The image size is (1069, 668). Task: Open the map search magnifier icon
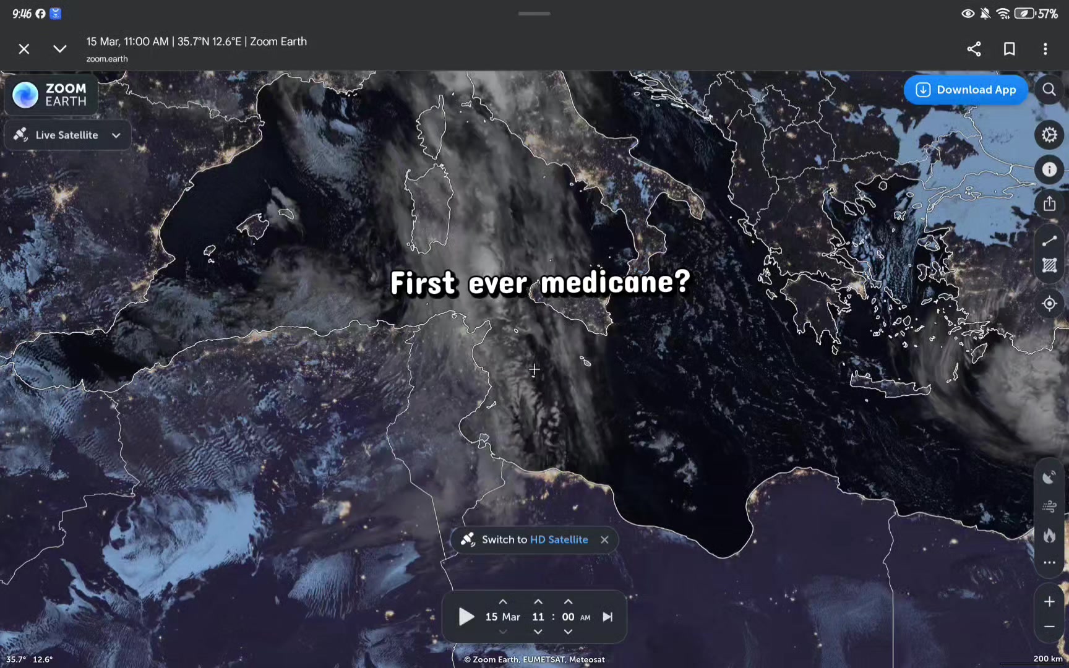1049,90
